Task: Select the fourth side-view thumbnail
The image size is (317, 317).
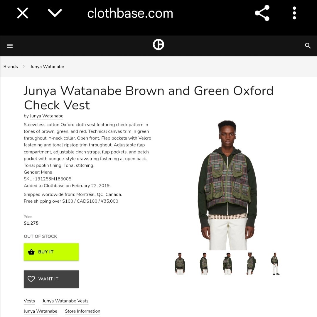Action: click(251, 264)
